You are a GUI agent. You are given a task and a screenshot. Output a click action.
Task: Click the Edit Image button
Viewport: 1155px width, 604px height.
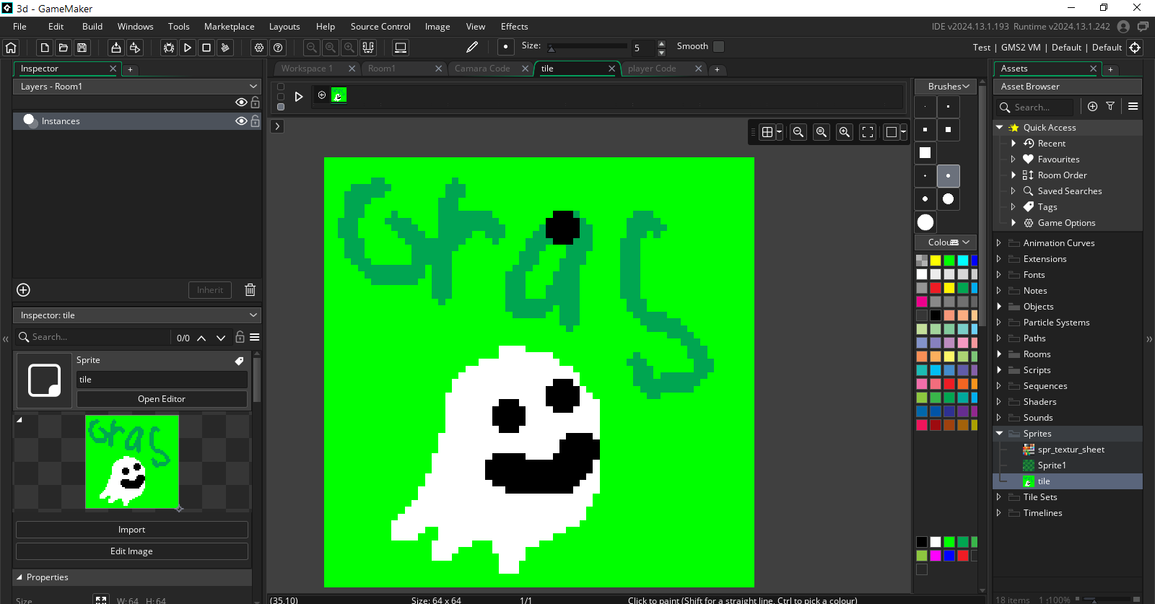click(x=131, y=551)
